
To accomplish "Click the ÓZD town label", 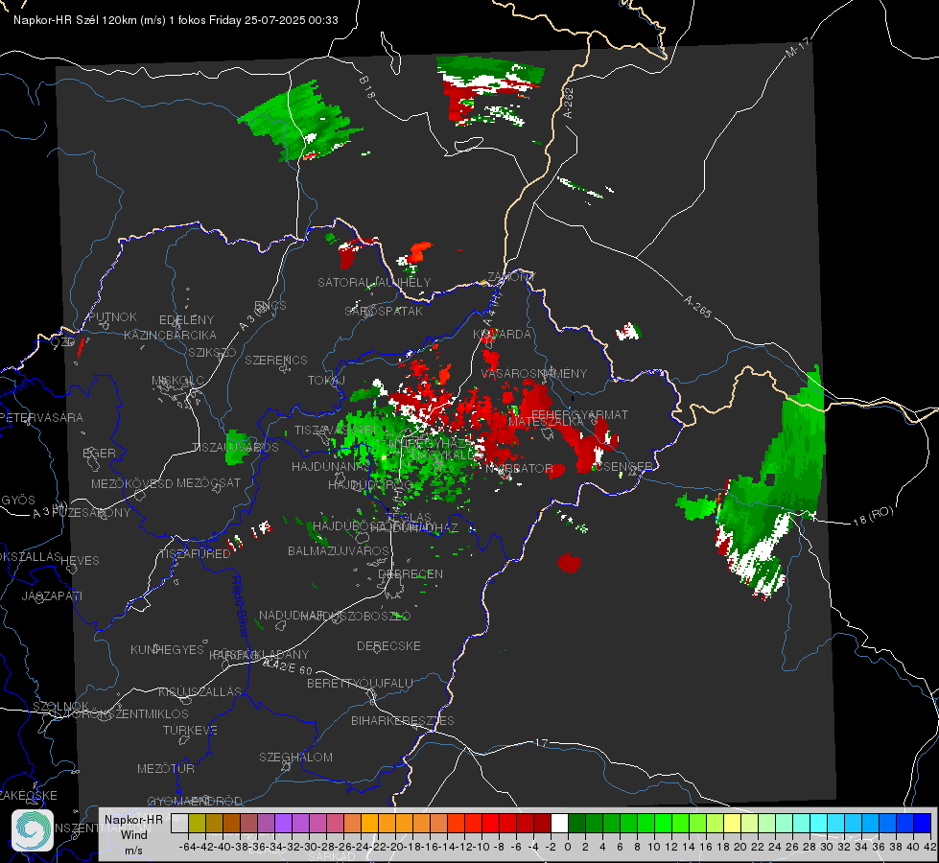I will (63, 342).
